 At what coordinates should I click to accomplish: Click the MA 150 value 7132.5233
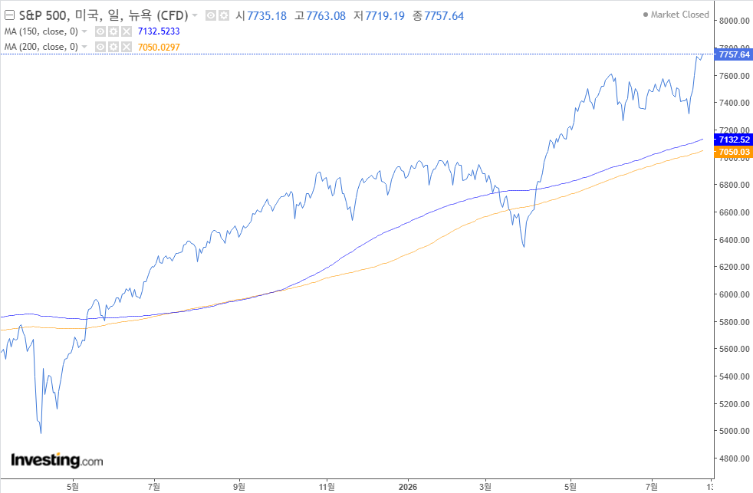tap(159, 31)
